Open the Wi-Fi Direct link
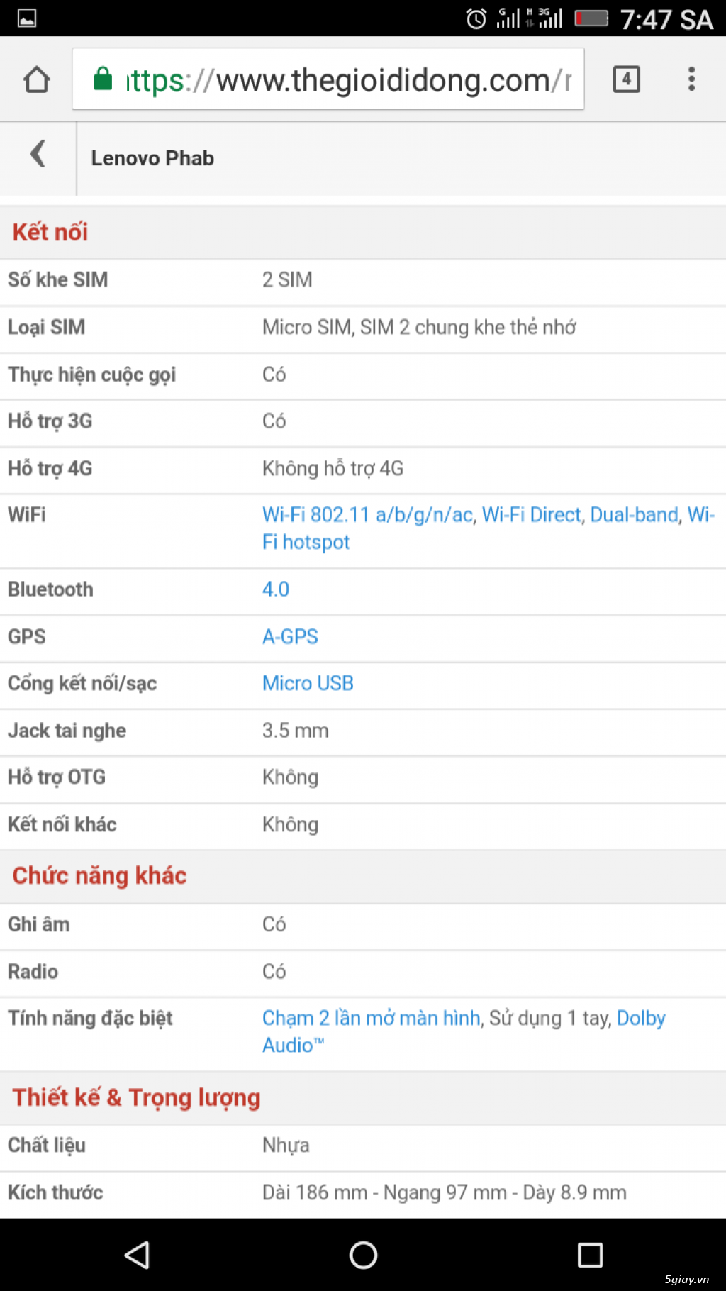The image size is (726, 1291). (530, 515)
